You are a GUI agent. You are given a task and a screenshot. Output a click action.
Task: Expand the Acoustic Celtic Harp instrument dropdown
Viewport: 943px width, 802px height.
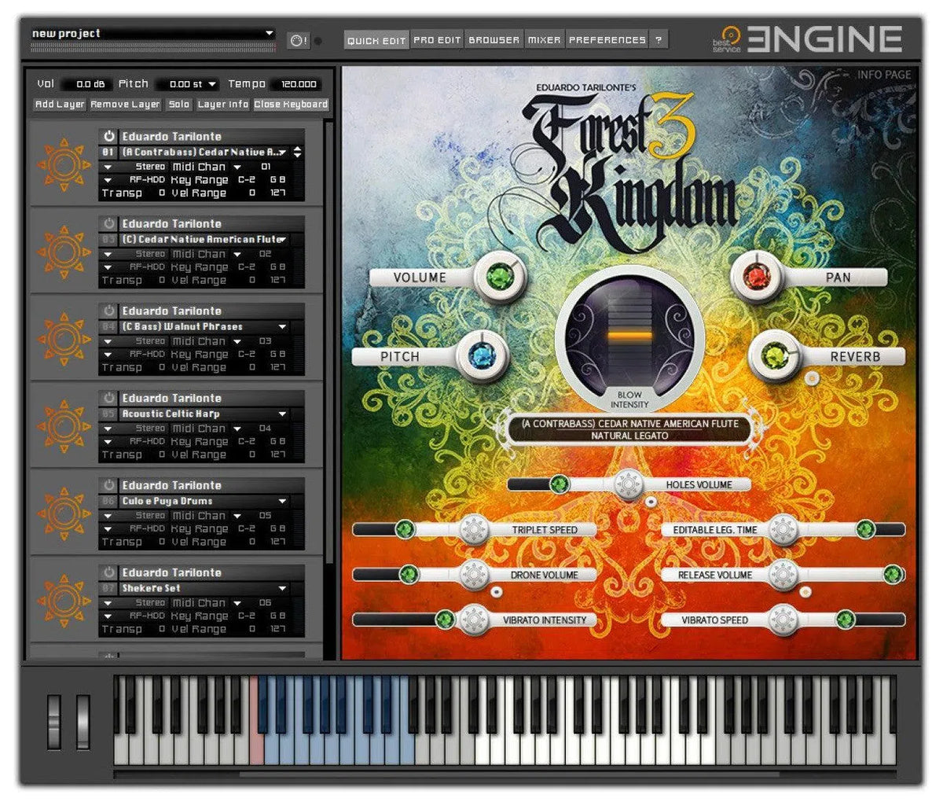tap(282, 414)
